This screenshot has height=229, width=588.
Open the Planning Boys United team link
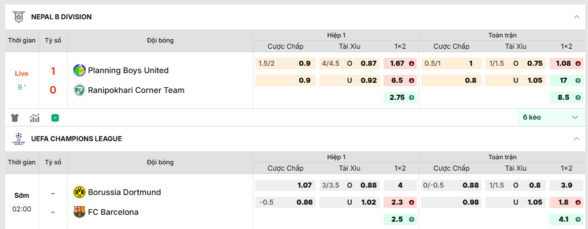pyautogui.click(x=128, y=70)
